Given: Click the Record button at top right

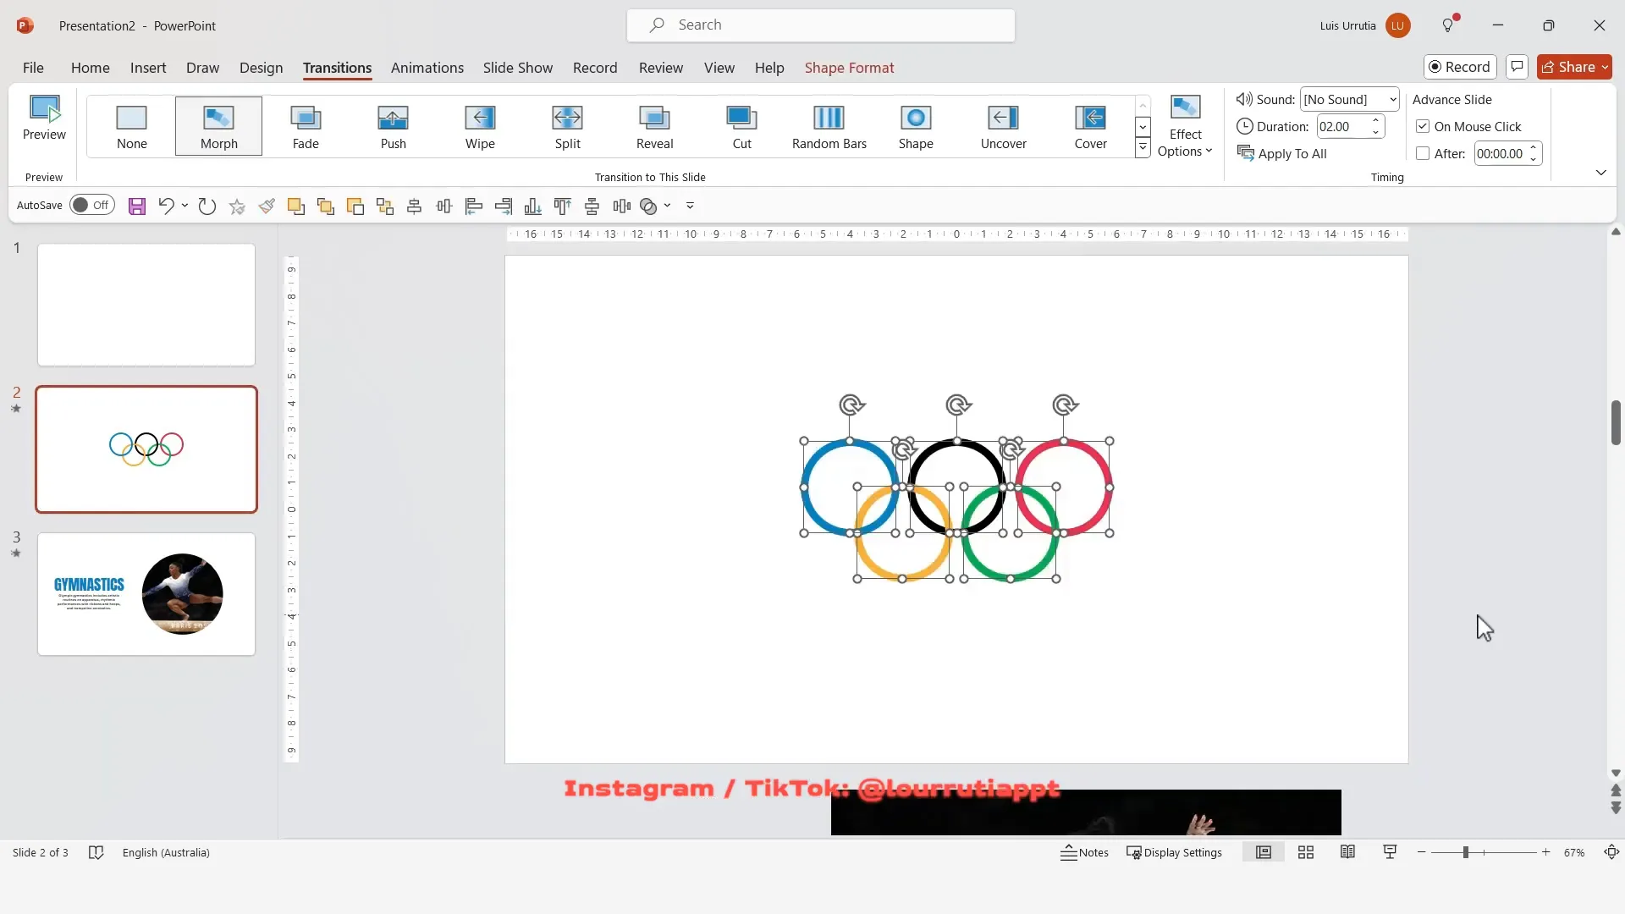Looking at the screenshot, I should [1460, 67].
